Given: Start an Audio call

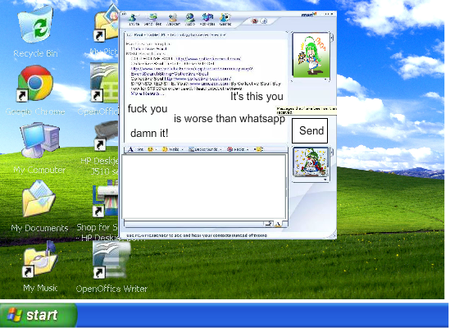Looking at the screenshot, I should pyautogui.click(x=189, y=20).
